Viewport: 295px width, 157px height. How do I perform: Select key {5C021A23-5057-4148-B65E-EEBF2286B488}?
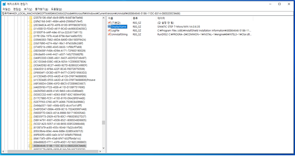coord(59,124)
